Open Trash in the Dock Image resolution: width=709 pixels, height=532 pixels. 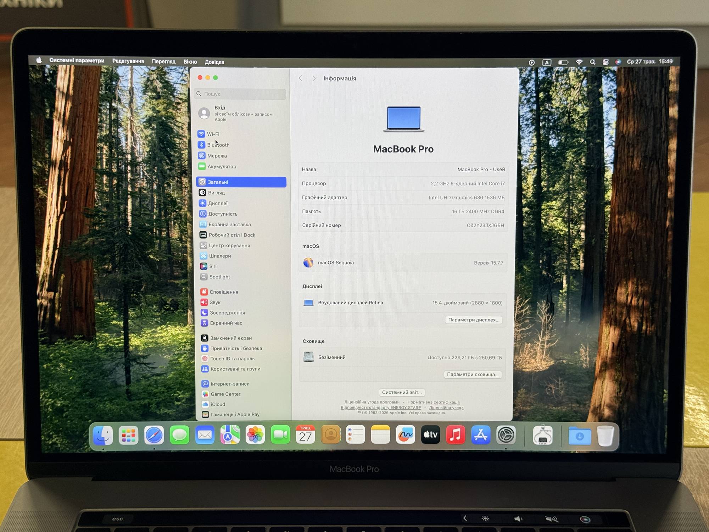click(605, 436)
